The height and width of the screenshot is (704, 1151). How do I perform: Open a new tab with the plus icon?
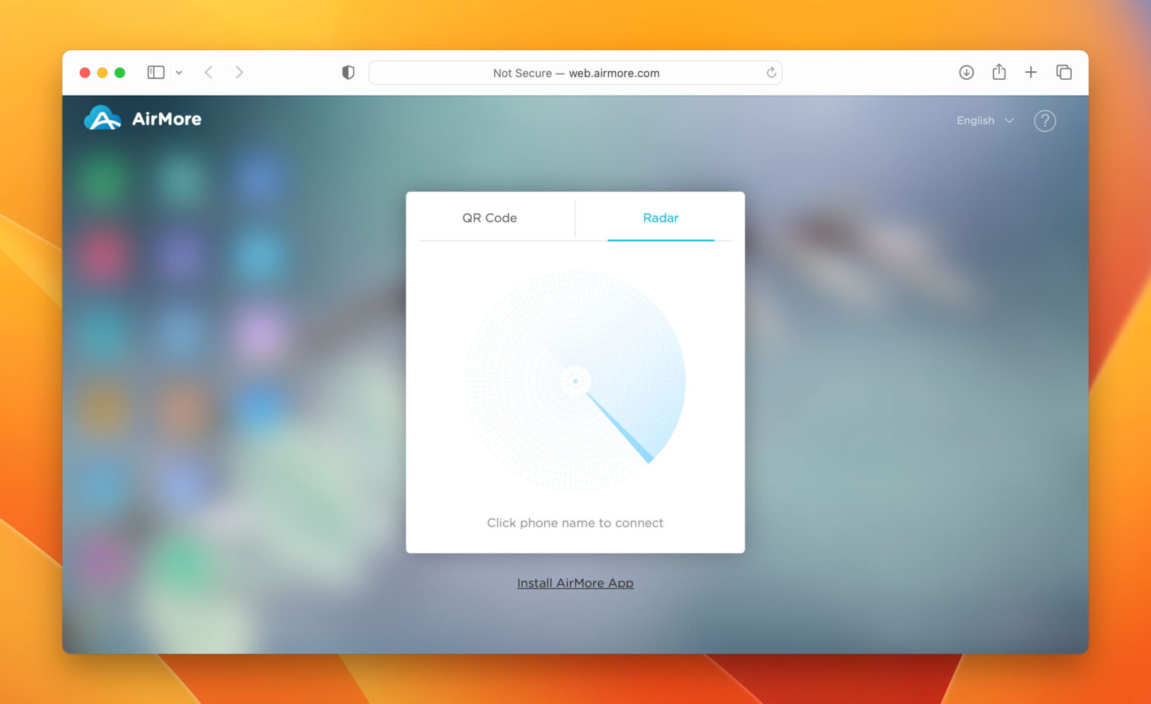coord(1031,72)
